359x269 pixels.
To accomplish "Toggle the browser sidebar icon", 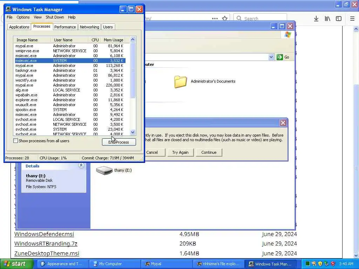I will coord(339,19).
